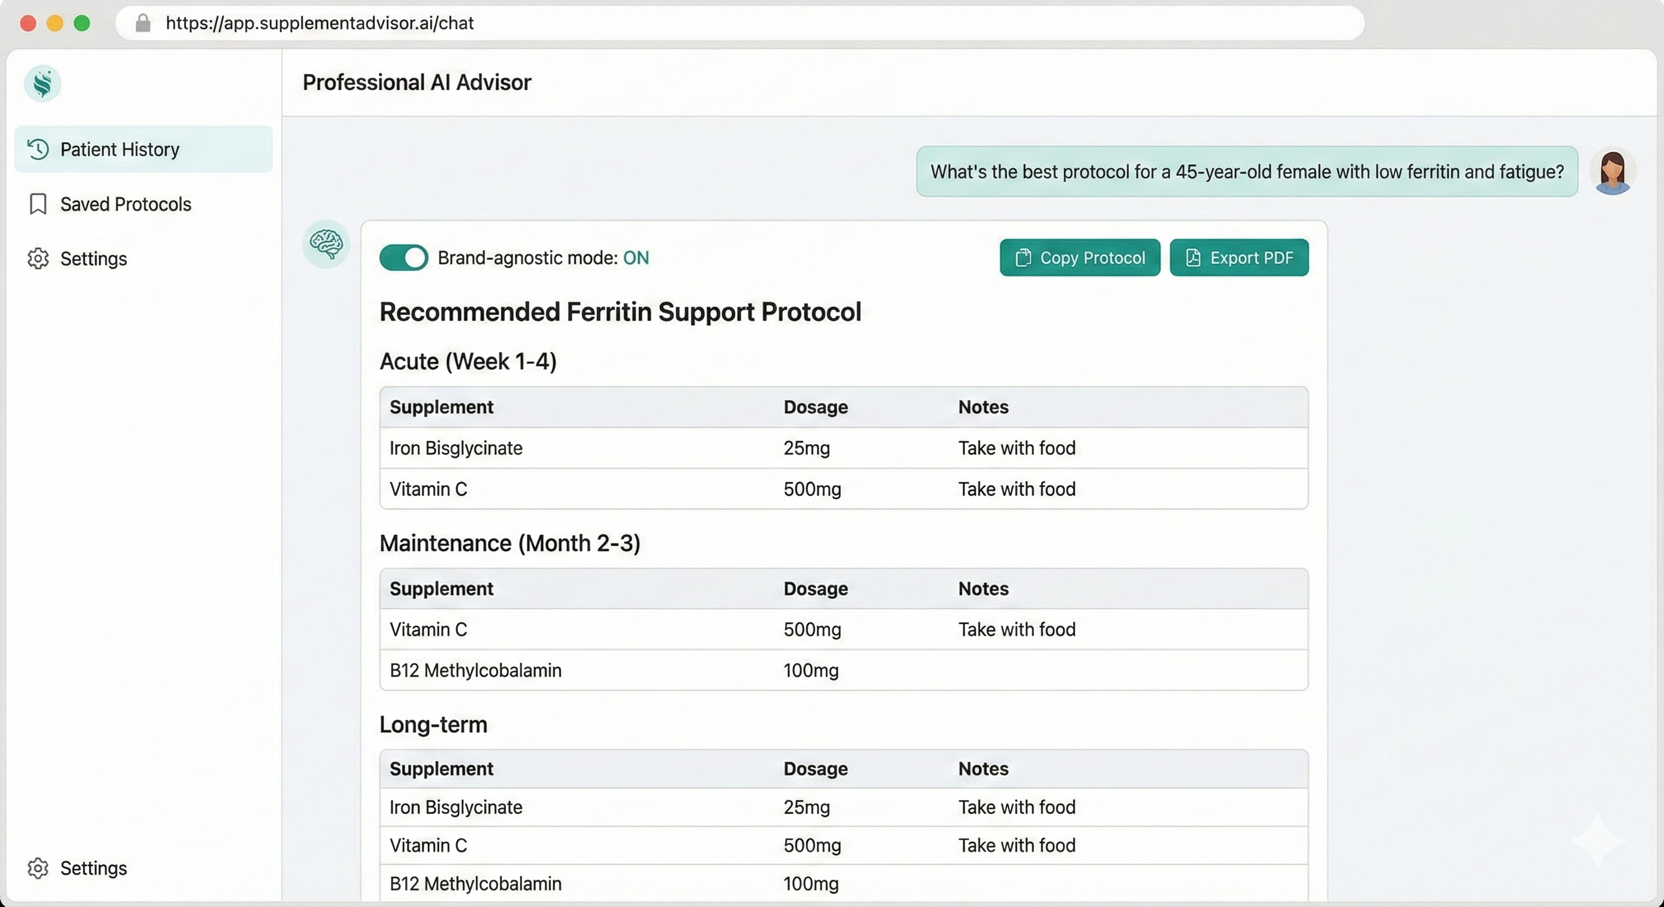The width and height of the screenshot is (1664, 907).
Task: Disable Brand-agnostic mode
Action: click(x=403, y=257)
